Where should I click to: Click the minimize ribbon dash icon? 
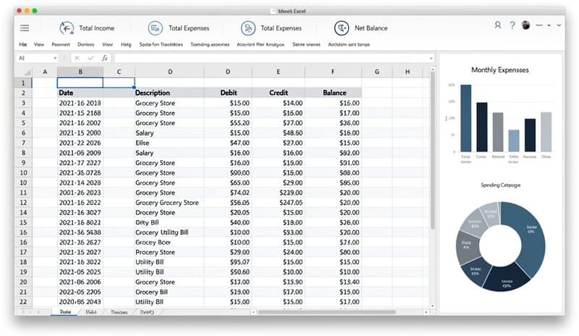pyautogui.click(x=539, y=25)
